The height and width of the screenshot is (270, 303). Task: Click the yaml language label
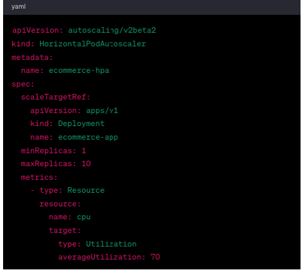coord(19,7)
